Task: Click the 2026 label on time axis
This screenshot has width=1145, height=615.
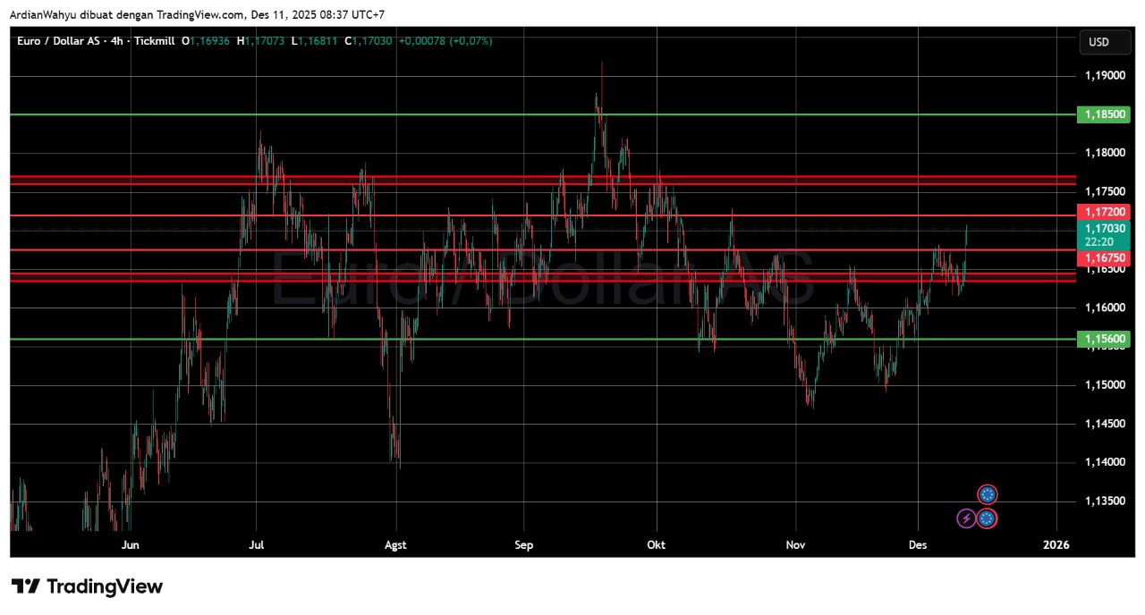Action: tap(1056, 545)
